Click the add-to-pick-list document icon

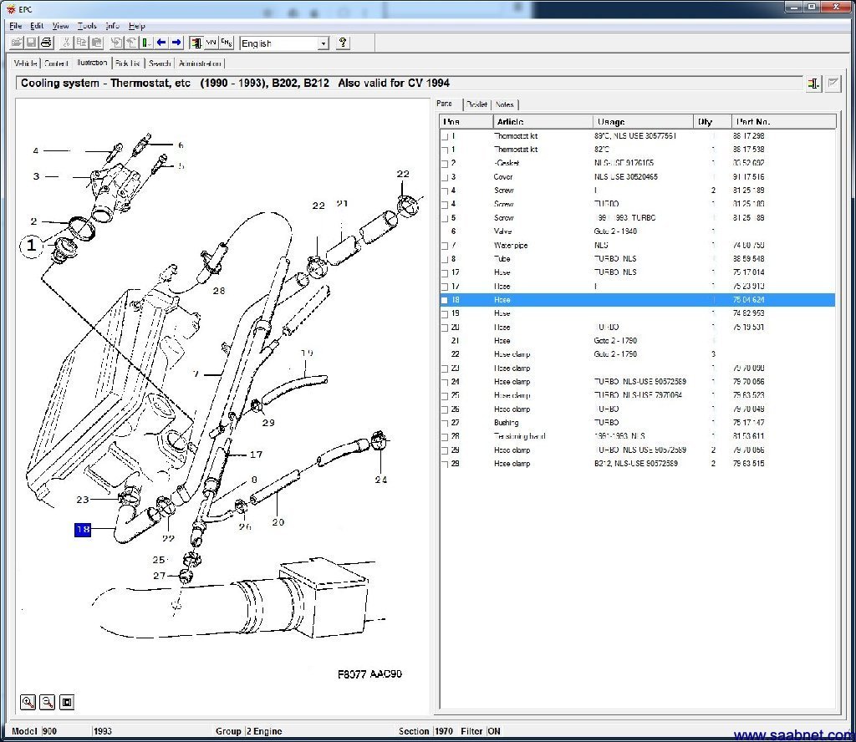point(116,43)
